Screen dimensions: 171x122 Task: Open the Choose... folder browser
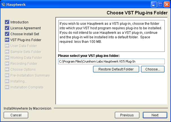tap(153, 69)
